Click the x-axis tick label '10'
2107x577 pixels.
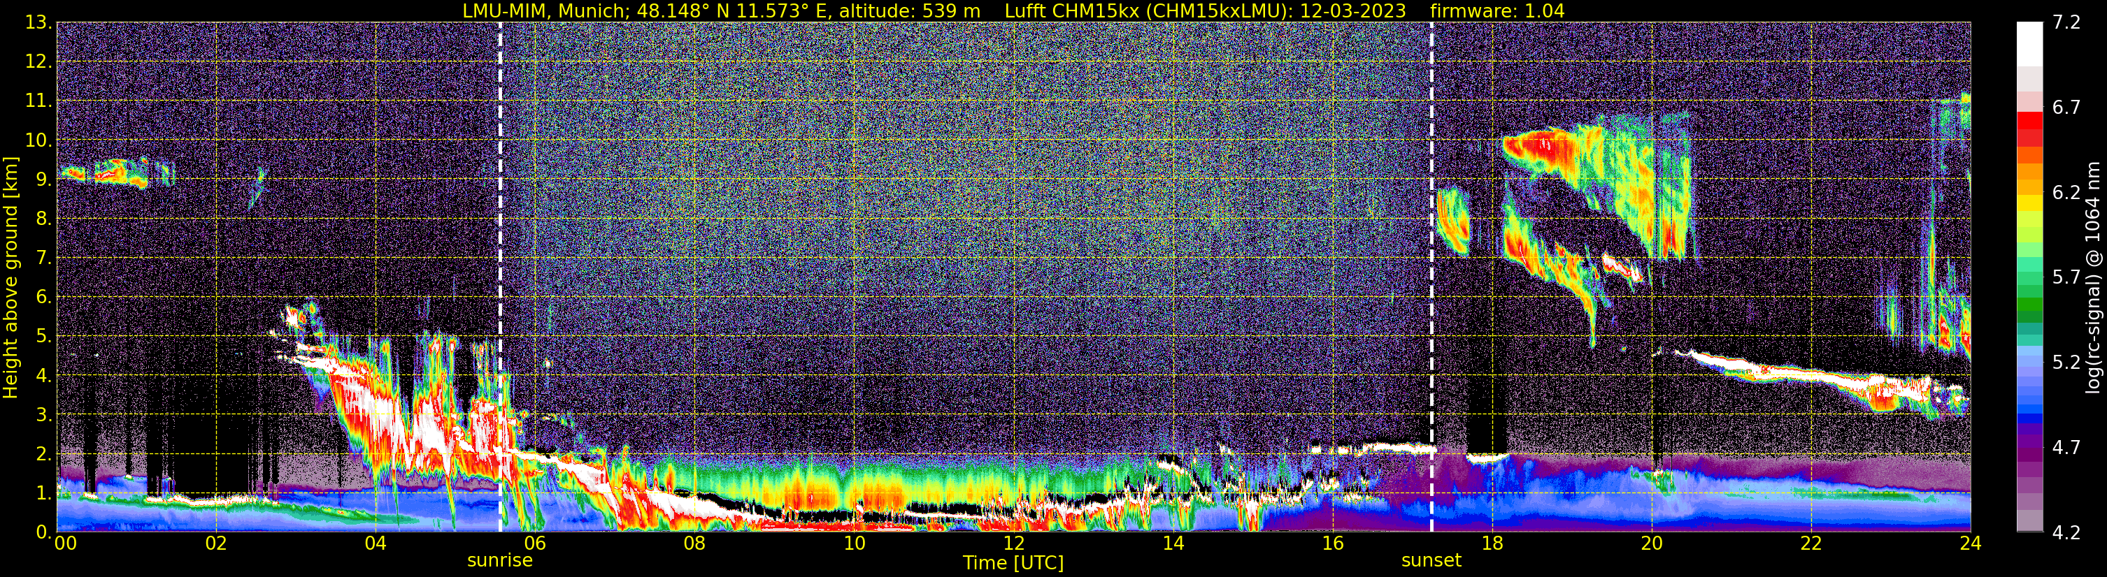click(x=854, y=543)
